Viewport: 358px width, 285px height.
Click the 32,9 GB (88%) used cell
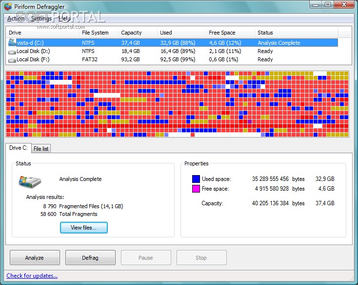[178, 43]
